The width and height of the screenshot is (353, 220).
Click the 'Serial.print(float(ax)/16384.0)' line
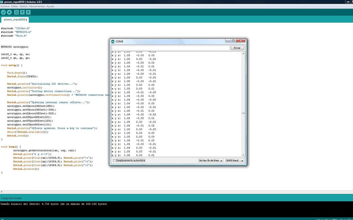53,158
